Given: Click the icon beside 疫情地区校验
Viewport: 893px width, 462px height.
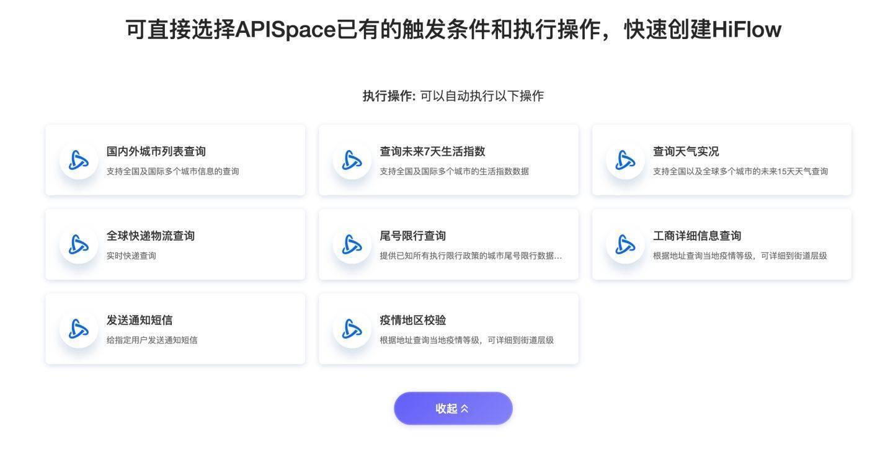Looking at the screenshot, I should pos(352,329).
